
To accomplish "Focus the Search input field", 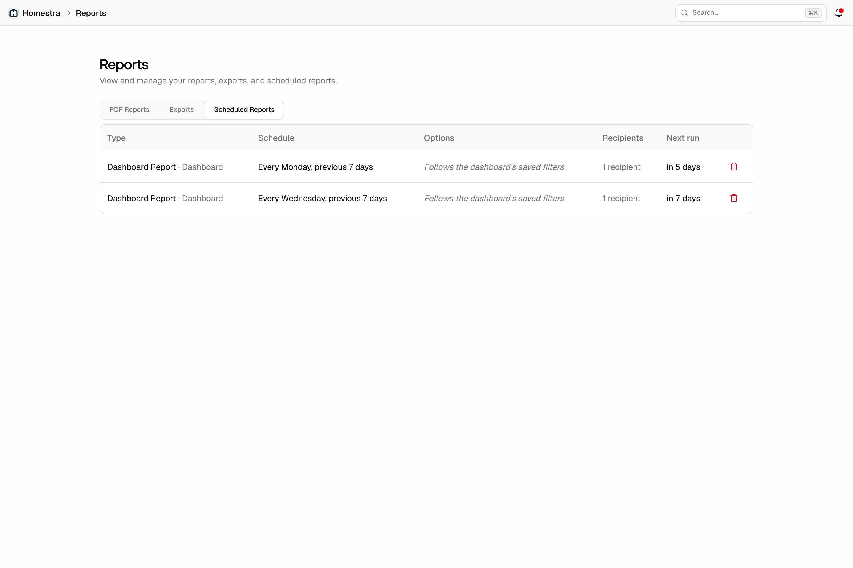I will [x=751, y=13].
